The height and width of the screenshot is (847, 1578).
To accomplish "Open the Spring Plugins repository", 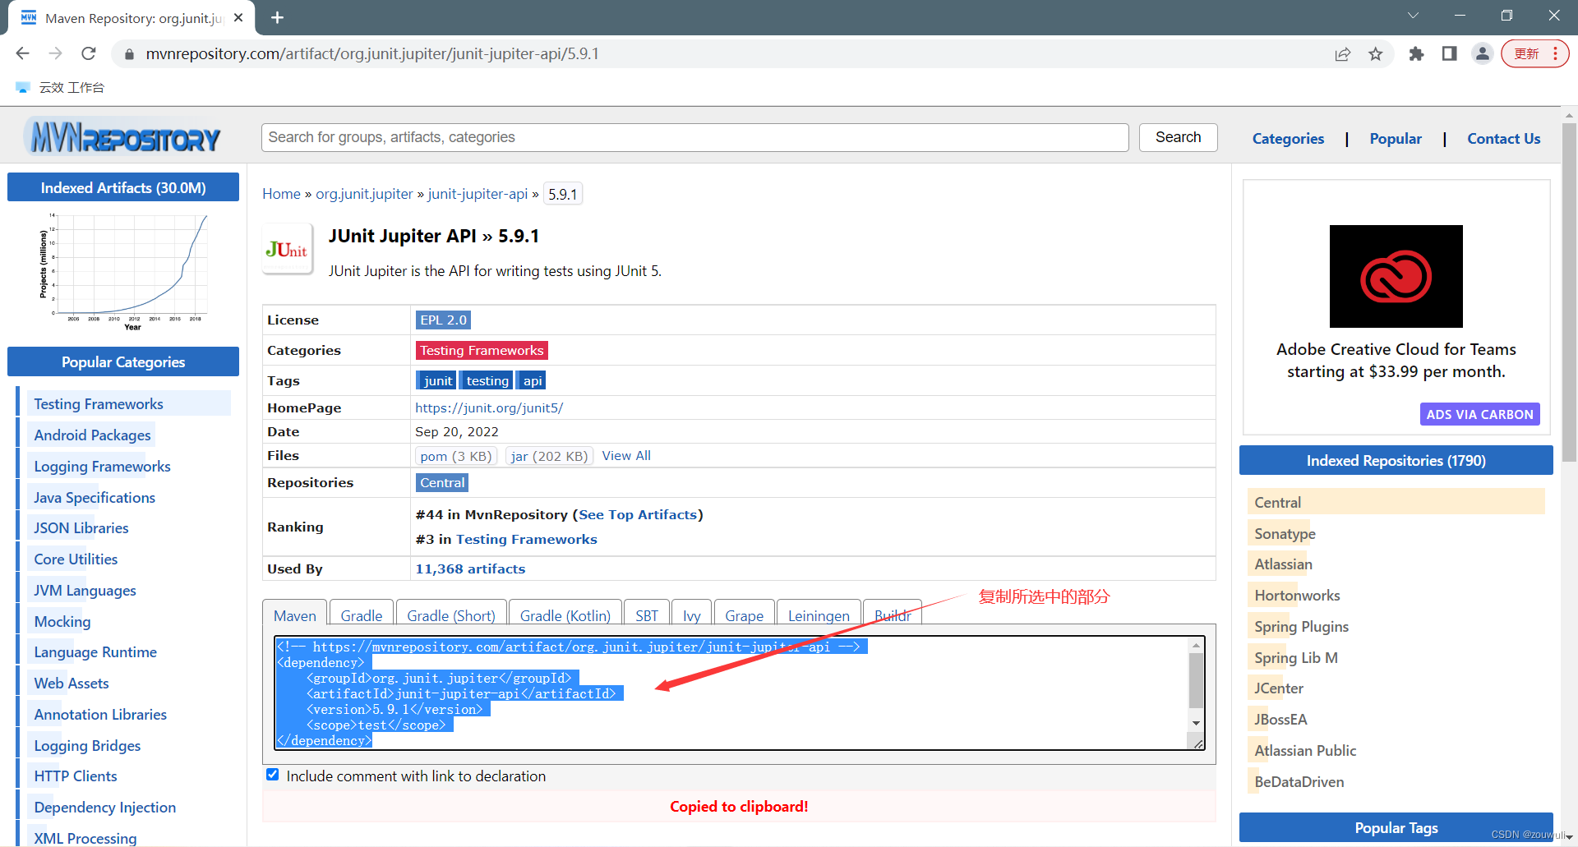I will [1301, 626].
